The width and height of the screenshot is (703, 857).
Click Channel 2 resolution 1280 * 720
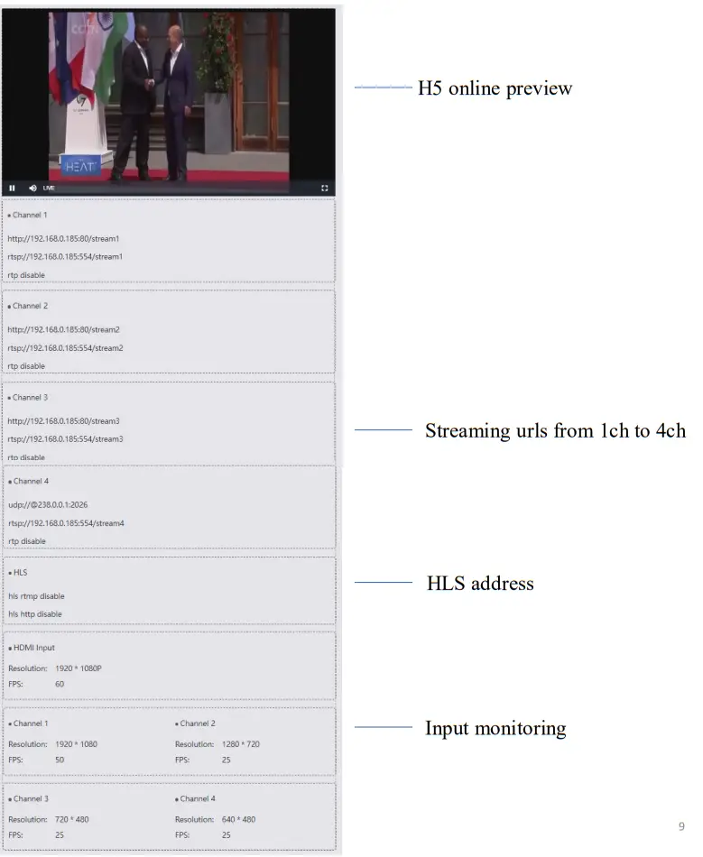tap(241, 744)
